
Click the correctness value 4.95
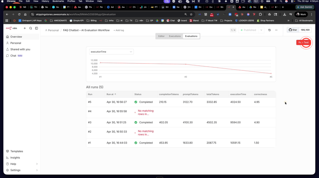(x=257, y=102)
